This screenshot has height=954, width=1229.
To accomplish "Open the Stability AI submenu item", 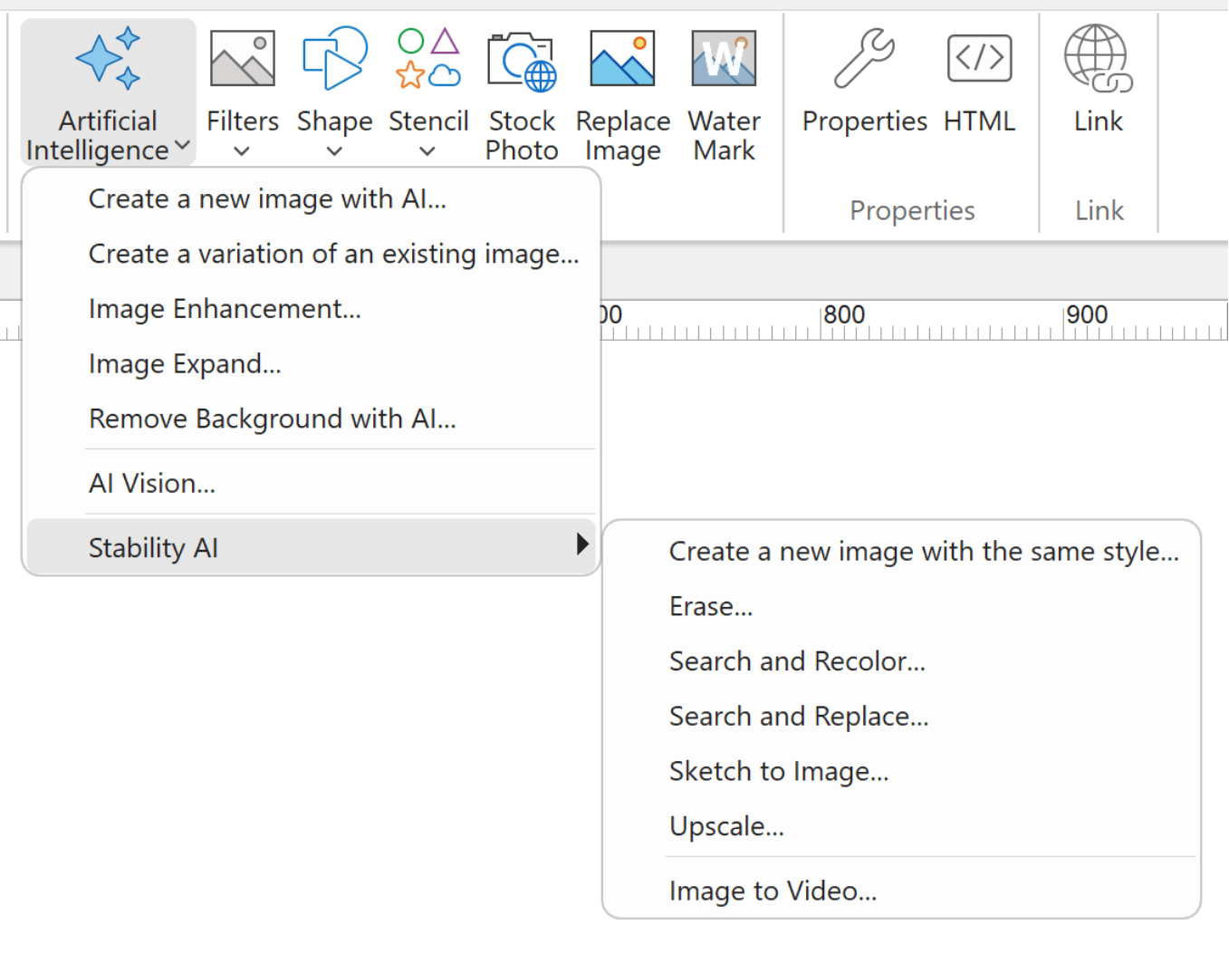I will pyautogui.click(x=312, y=547).
